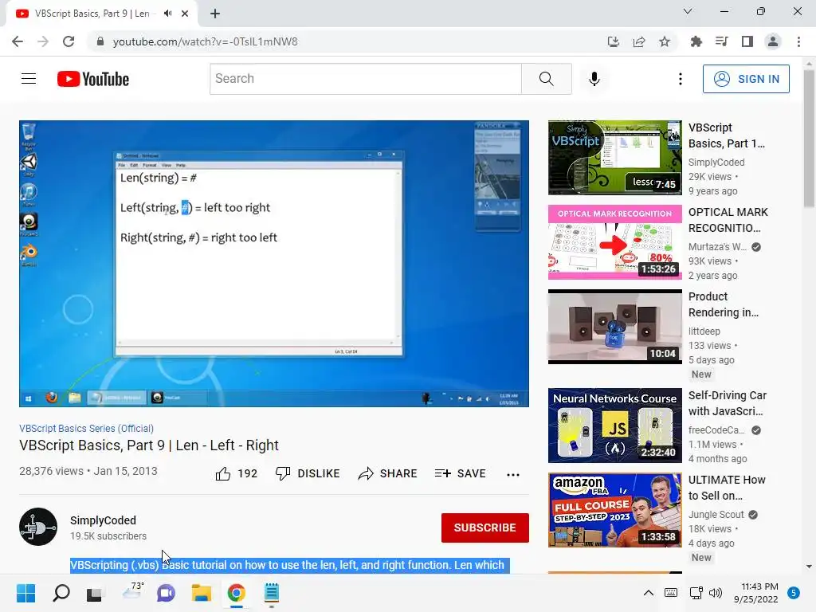Open the clock showing 11:43 PM

coord(756,593)
